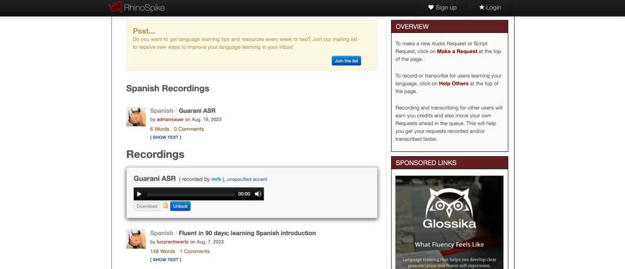Open adriansauer's rhino avatar

[136, 117]
